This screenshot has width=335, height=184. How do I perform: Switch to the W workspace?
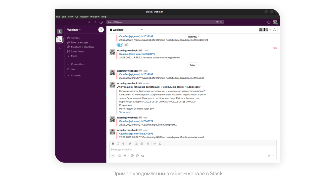[60, 40]
